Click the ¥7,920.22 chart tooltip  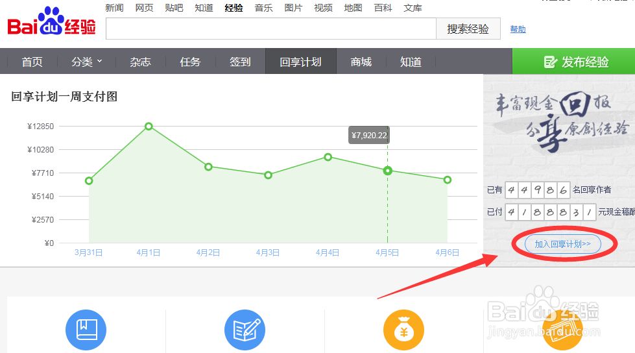pos(369,136)
